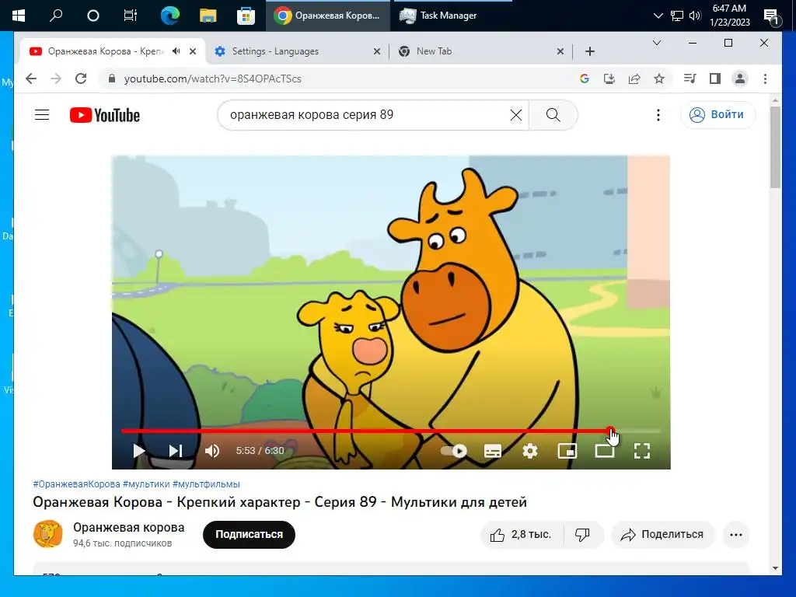Open a new browser tab
The image size is (796, 597).
[590, 51]
